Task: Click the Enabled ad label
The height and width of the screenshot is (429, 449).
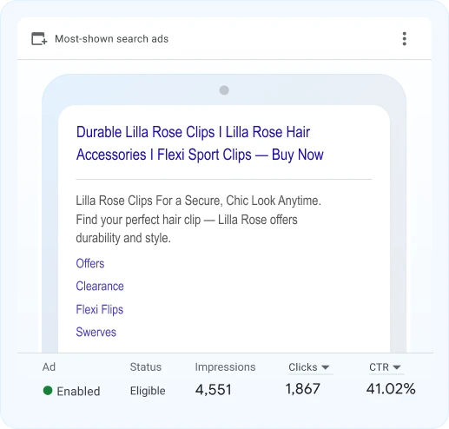Action: tap(78, 391)
